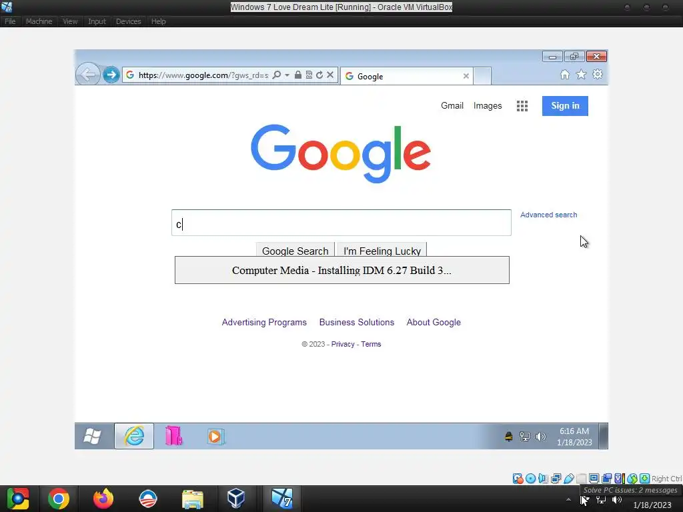Stop loading with the address bar X
Viewport: 683px width, 512px height.
pyautogui.click(x=330, y=75)
